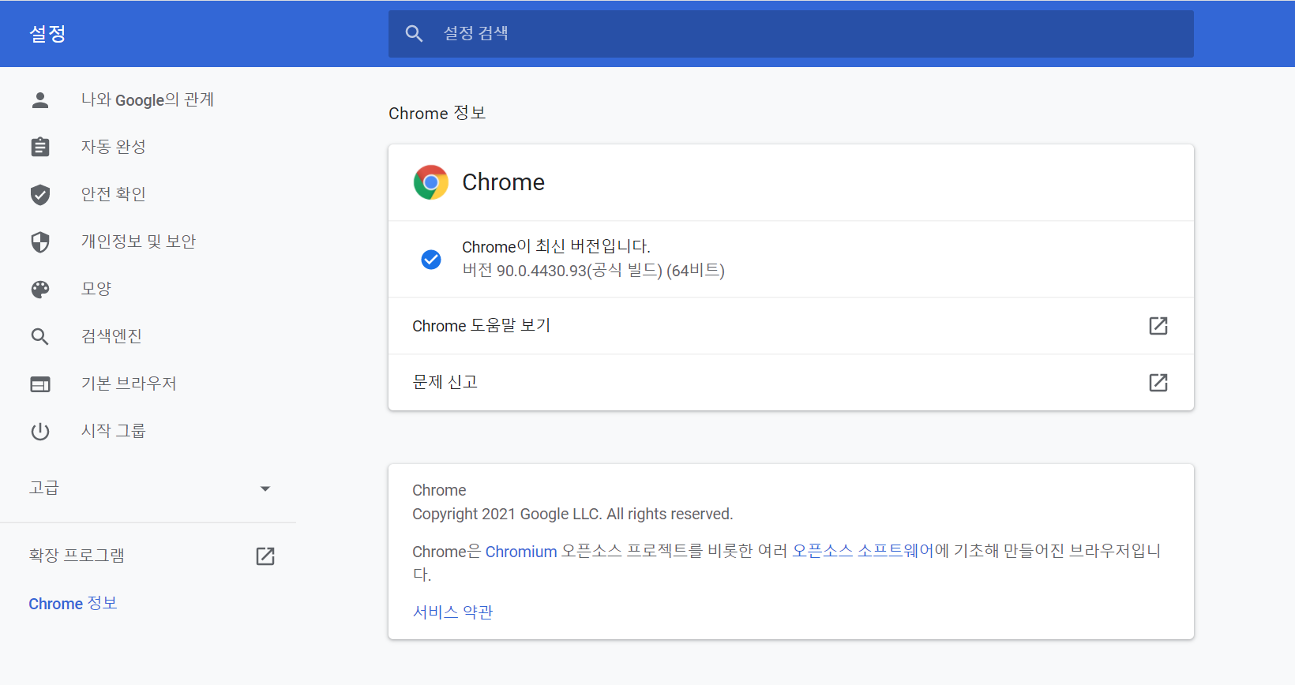Click the blue checkmark update status icon
The height and width of the screenshot is (685, 1295).
(x=431, y=259)
